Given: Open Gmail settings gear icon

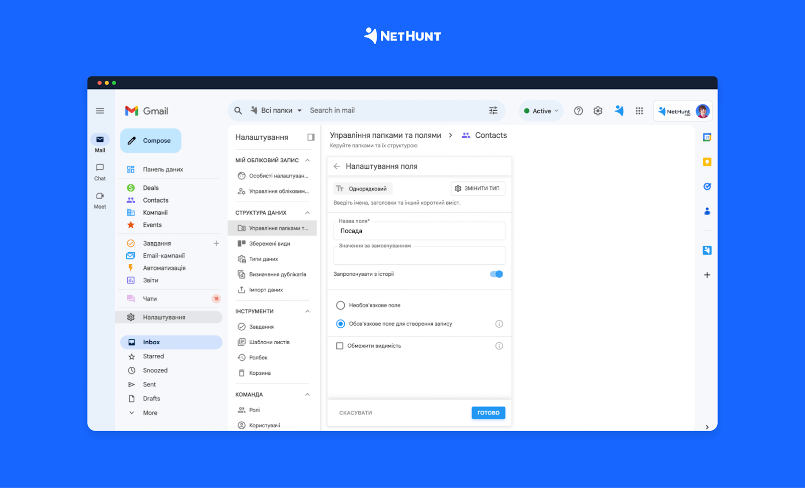Looking at the screenshot, I should (598, 111).
